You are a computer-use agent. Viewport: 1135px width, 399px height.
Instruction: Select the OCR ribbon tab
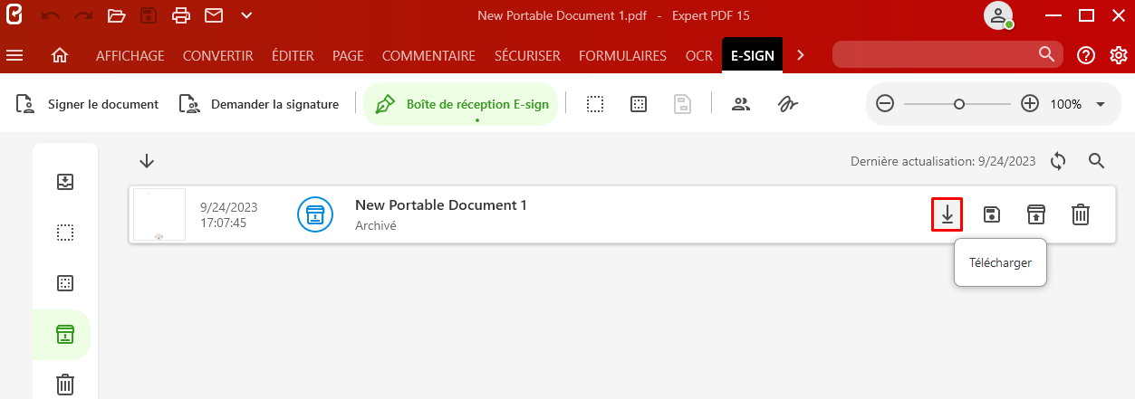[699, 56]
